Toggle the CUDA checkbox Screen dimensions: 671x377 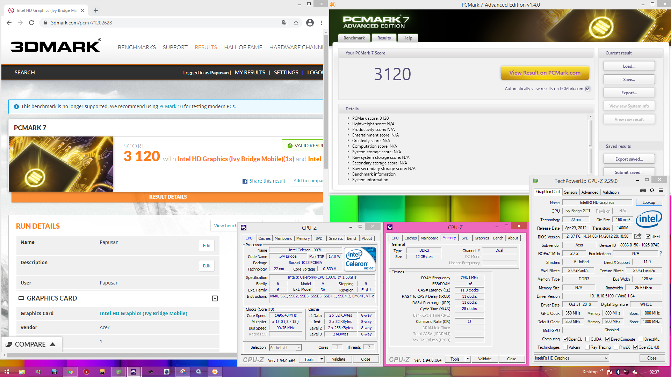click(x=588, y=339)
